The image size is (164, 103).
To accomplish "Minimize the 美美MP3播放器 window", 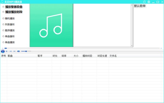I will click(x=153, y=2).
